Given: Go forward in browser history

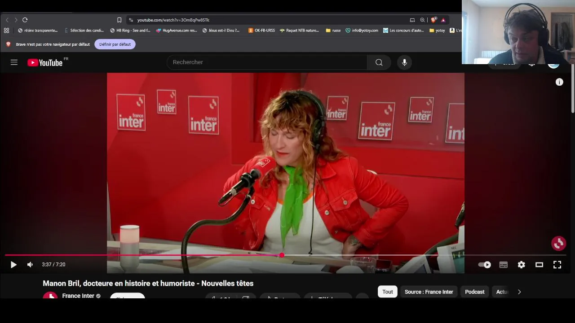Looking at the screenshot, I should click(16, 20).
